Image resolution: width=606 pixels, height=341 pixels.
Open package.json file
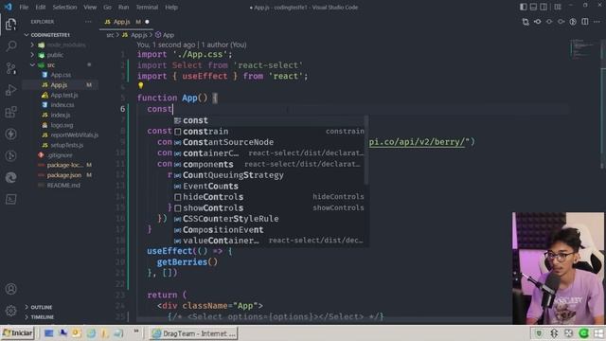pyautogui.click(x=60, y=175)
